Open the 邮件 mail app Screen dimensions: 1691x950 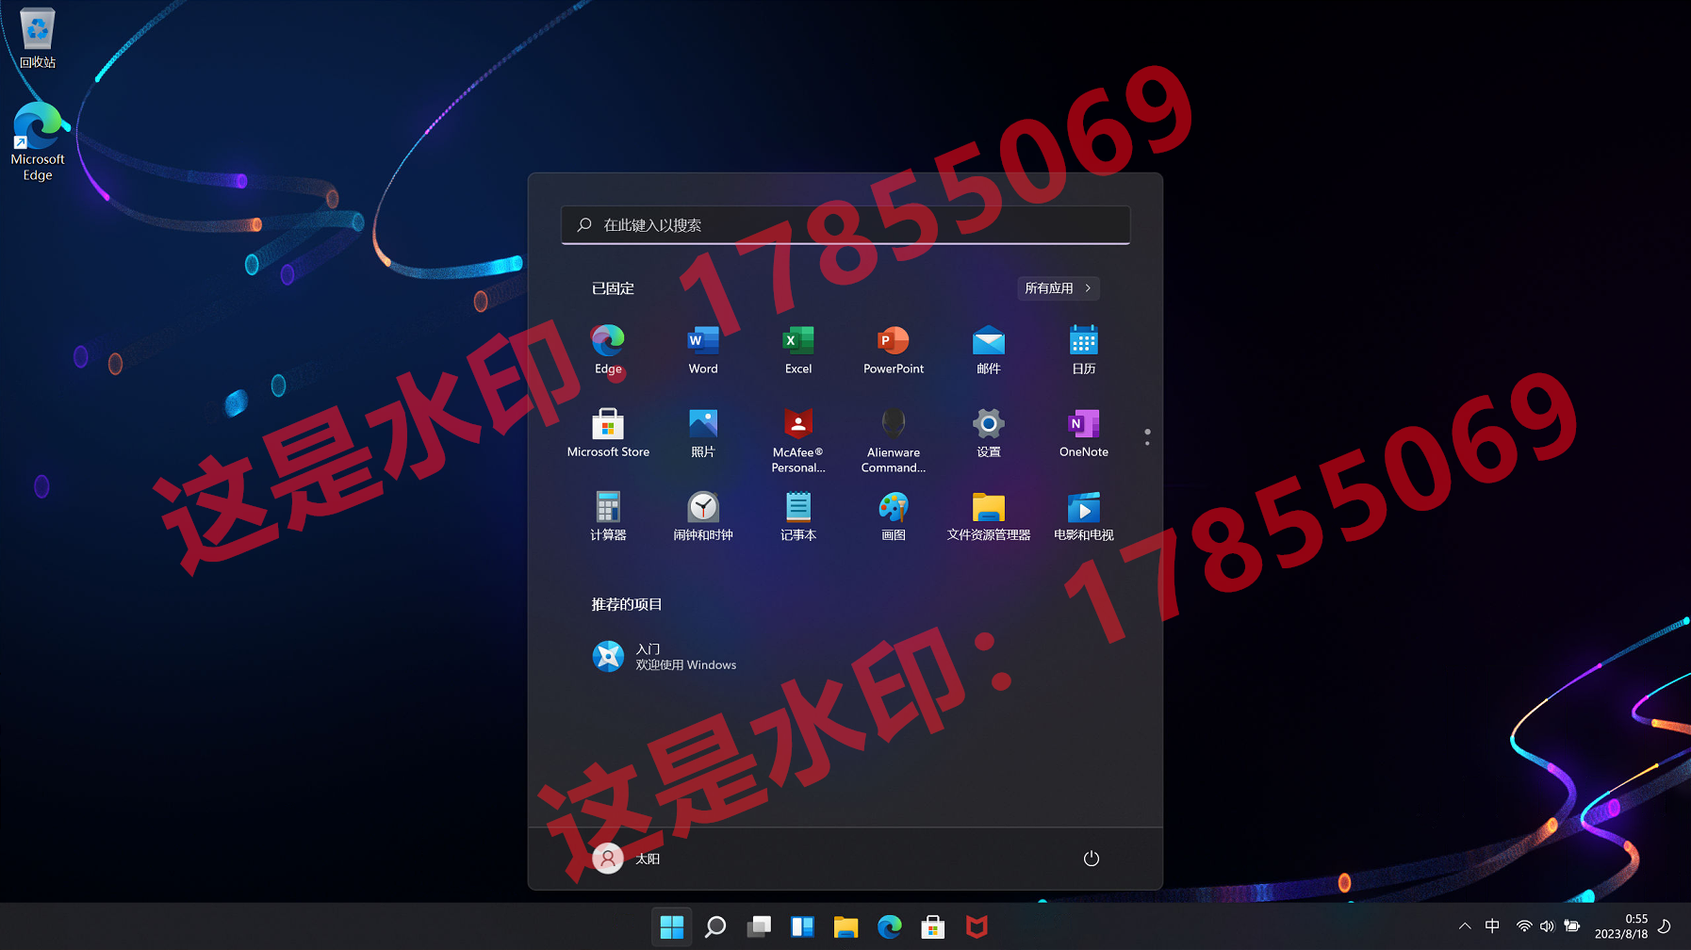click(989, 350)
